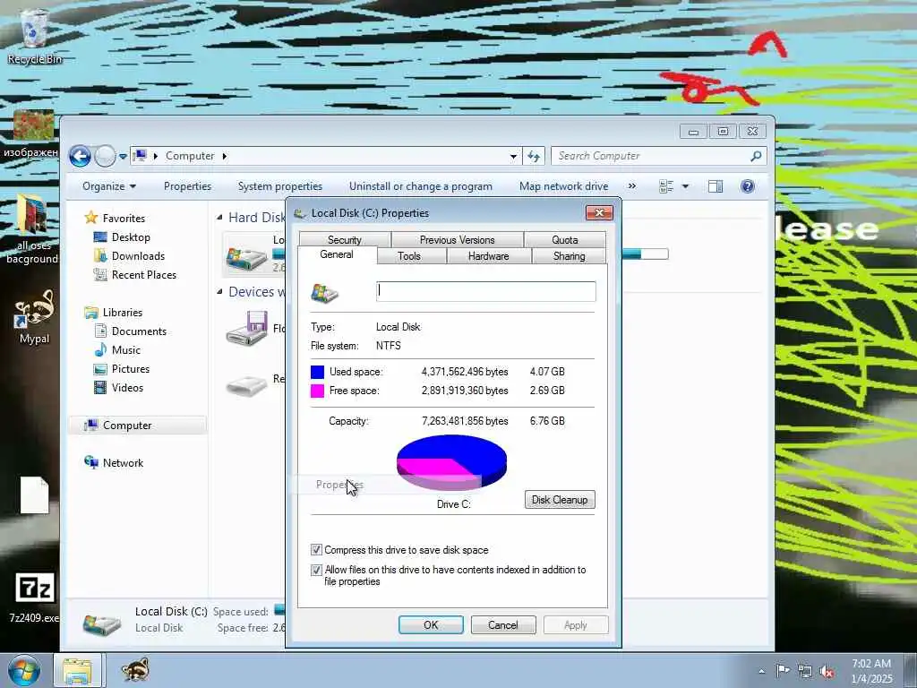Select the Mypal shortcut desktop icon
Viewport: 917px width, 688px height.
coord(34,316)
